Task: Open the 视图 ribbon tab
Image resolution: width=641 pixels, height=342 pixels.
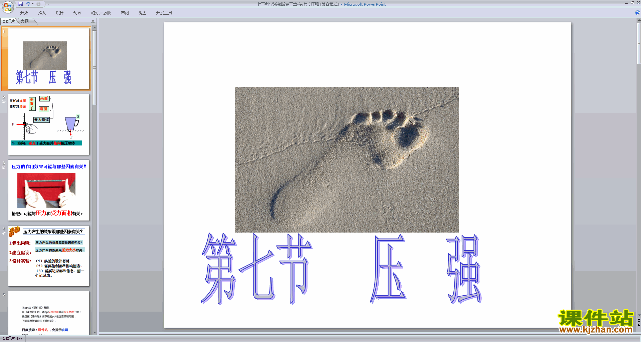Action: tap(143, 13)
